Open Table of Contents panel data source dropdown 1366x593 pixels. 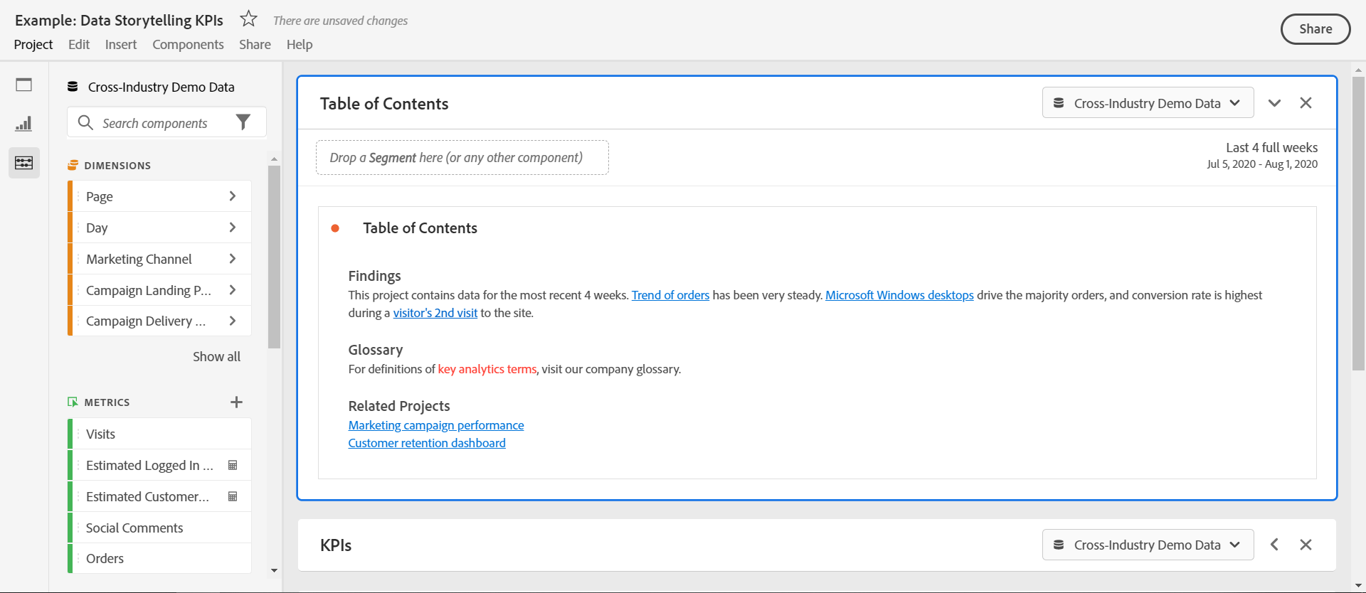(1148, 103)
